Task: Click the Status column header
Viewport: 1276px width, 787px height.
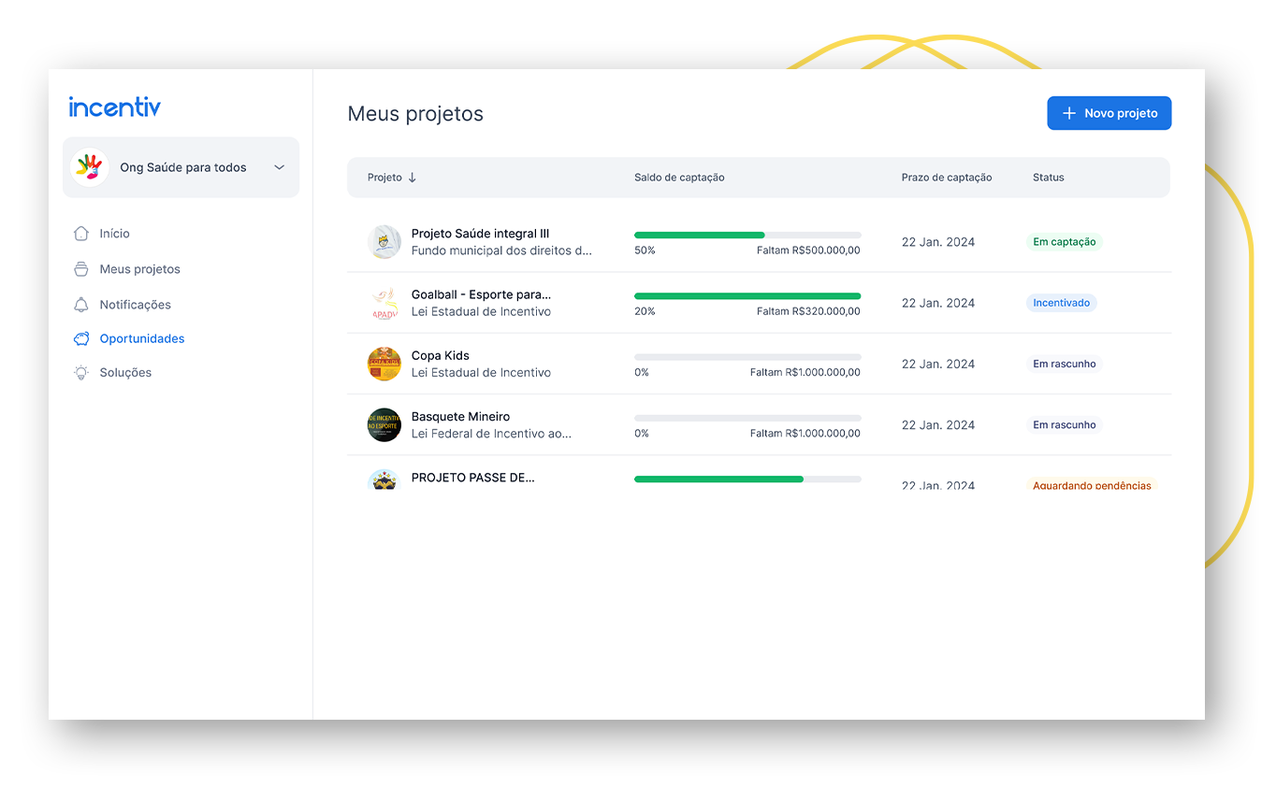Action: click(x=1049, y=178)
